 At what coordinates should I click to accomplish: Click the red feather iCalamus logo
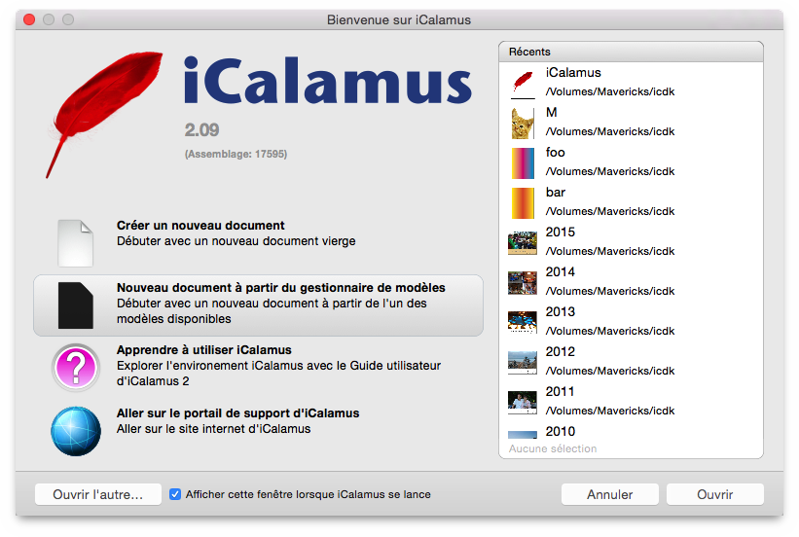pyautogui.click(x=105, y=114)
